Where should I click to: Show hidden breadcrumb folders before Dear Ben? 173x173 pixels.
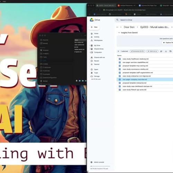click(117, 27)
